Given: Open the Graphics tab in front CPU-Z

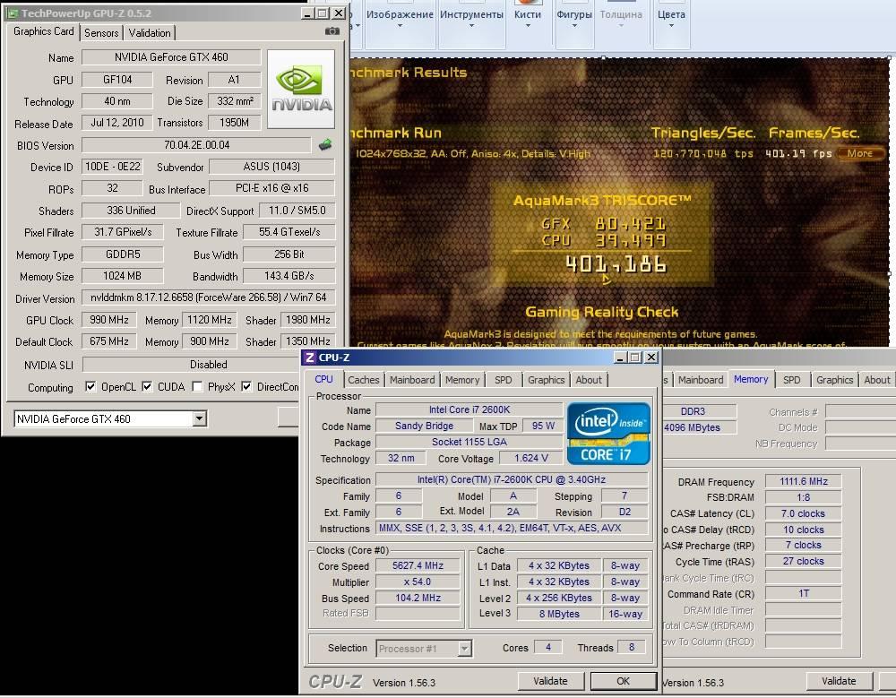Looking at the screenshot, I should click(546, 380).
